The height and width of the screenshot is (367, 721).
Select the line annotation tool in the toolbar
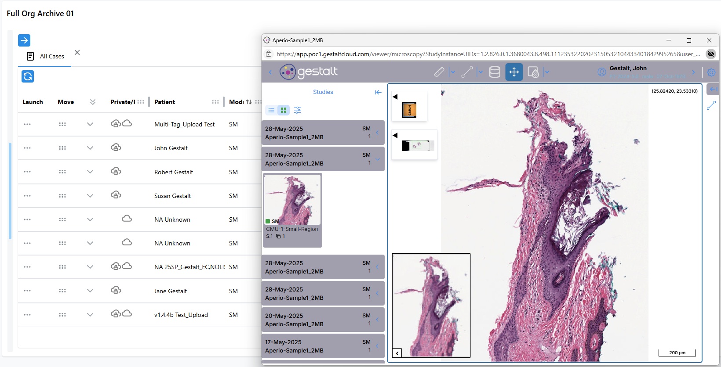coord(467,72)
